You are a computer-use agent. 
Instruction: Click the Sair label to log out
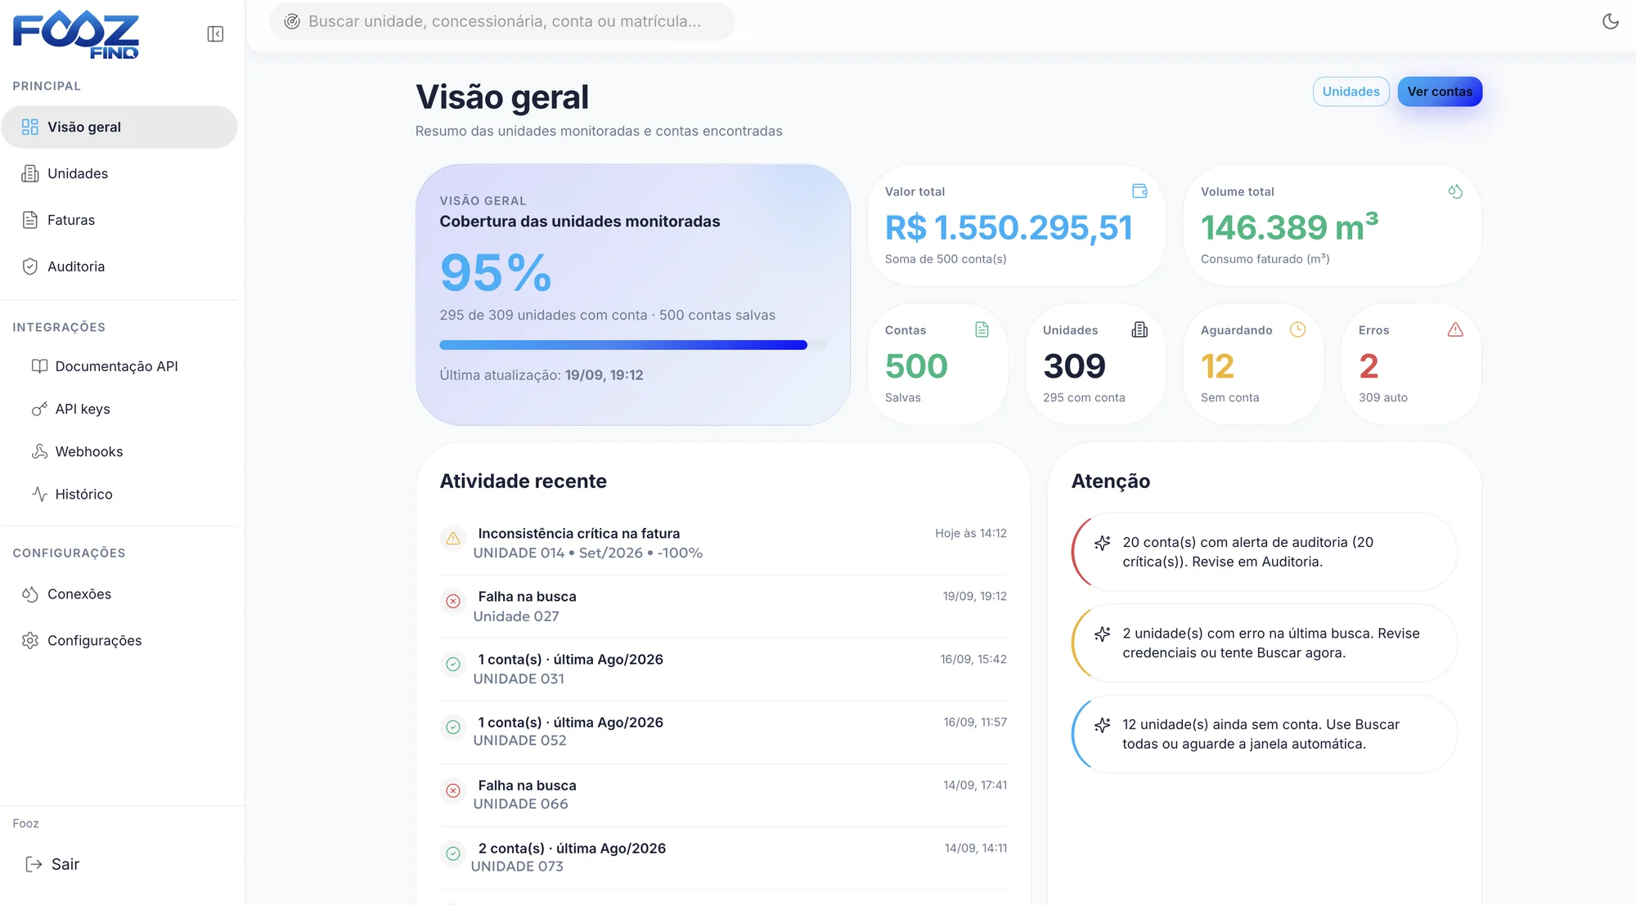(65, 864)
